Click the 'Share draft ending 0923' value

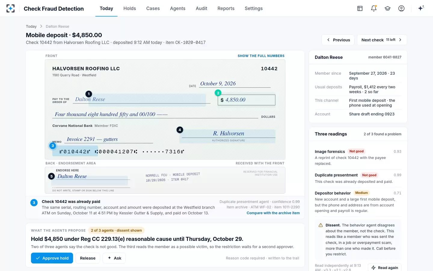coord(372,114)
